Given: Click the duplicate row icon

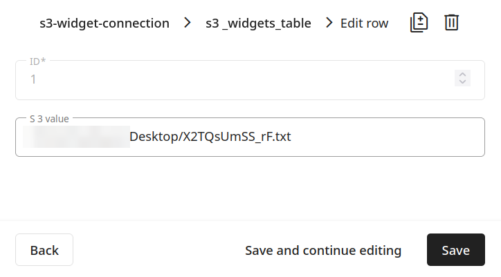Looking at the screenshot, I should (x=419, y=23).
